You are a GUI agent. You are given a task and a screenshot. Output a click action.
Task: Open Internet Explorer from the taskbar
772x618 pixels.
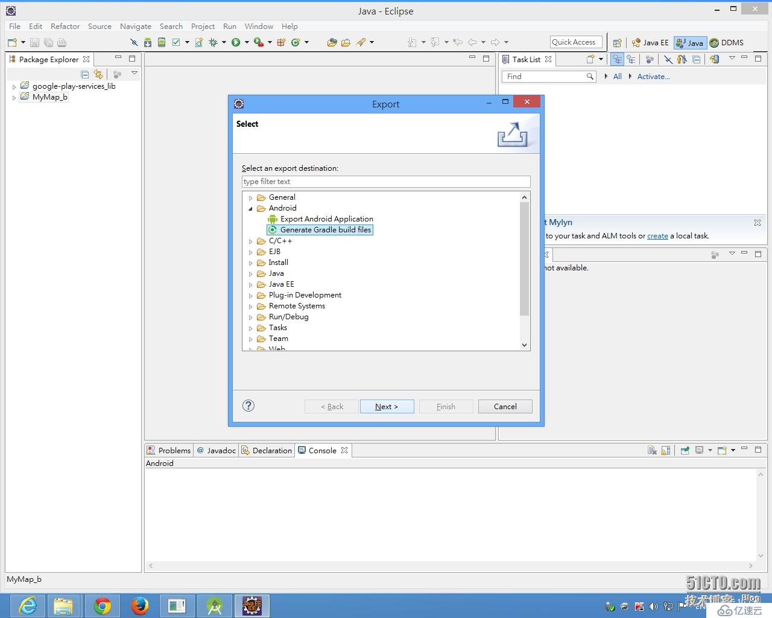[28, 606]
